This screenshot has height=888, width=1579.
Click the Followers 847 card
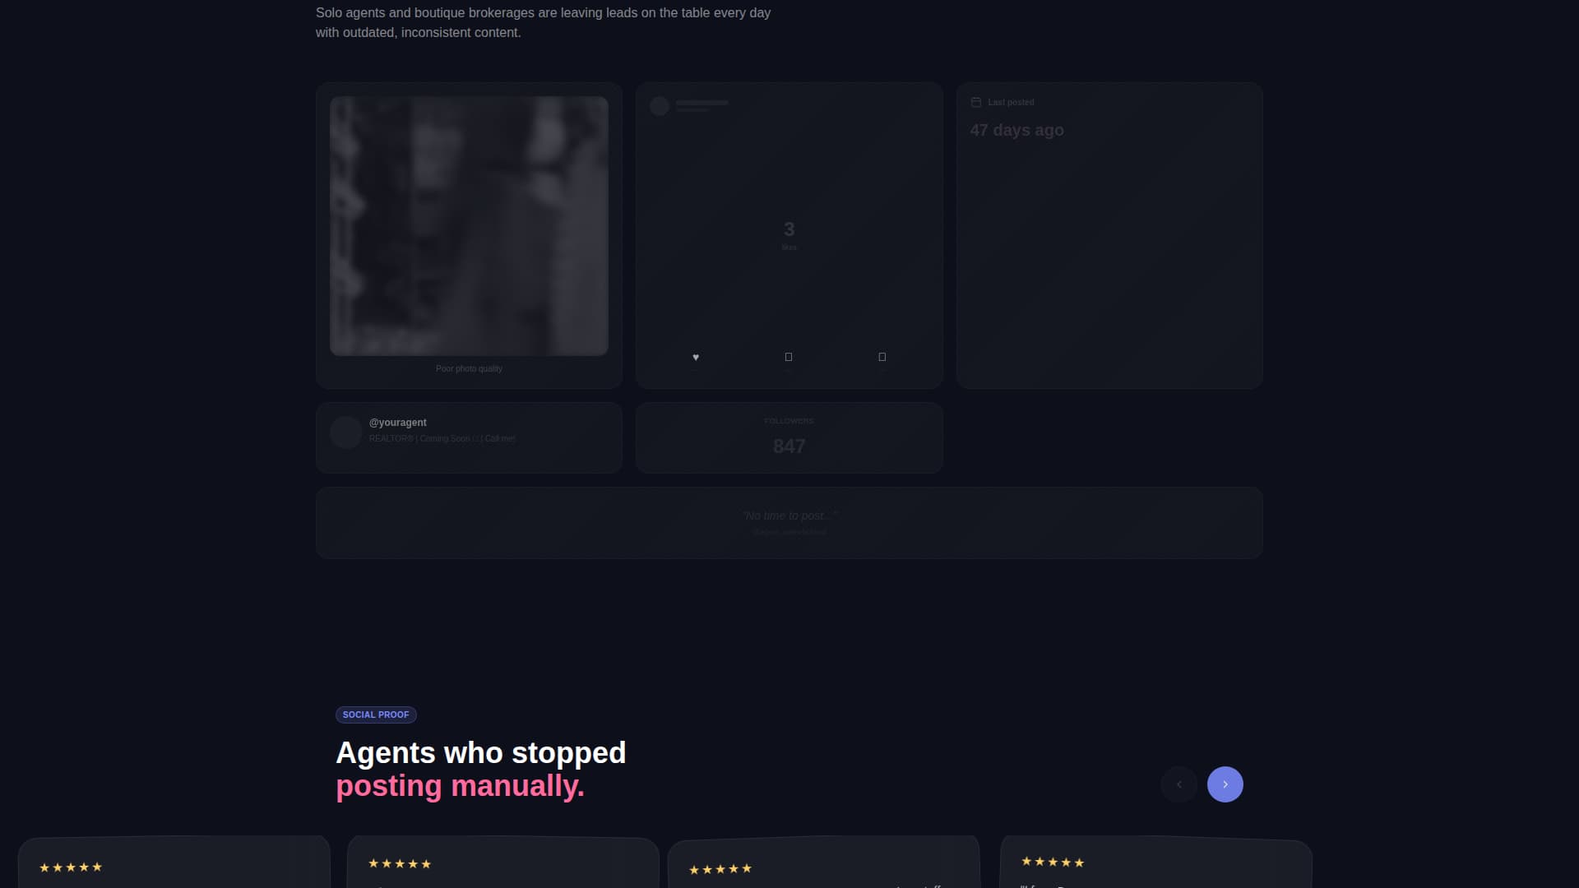tap(789, 437)
